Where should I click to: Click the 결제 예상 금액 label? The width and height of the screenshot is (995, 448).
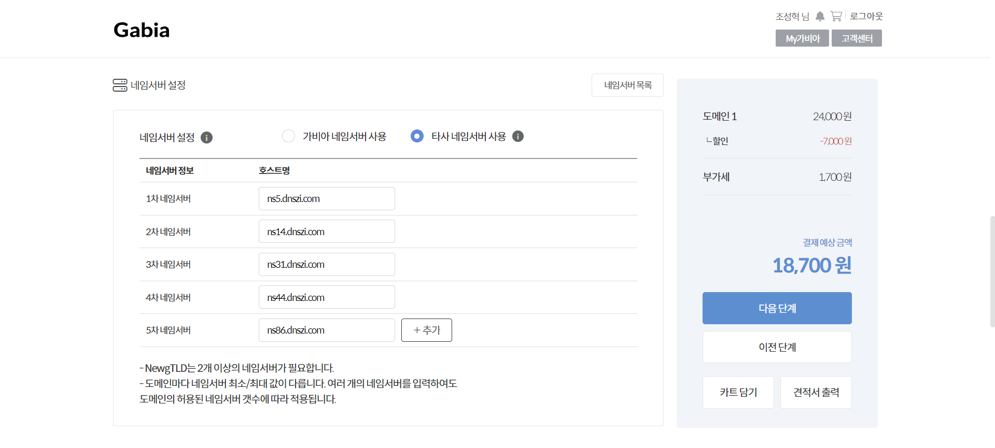click(x=828, y=242)
